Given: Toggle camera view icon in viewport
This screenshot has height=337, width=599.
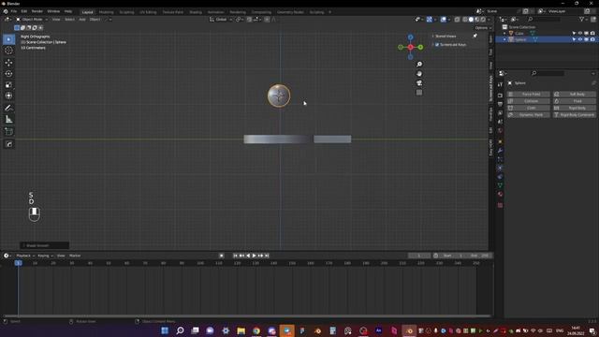Looking at the screenshot, I should tap(419, 83).
